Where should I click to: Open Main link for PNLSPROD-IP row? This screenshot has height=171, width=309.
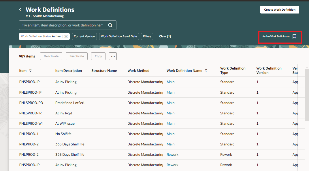tap(170, 92)
